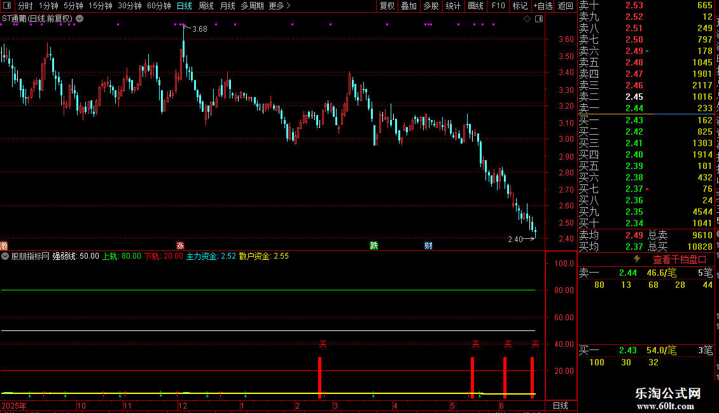Screen dimensions: 719x413
Task: Click the 跌 event marker icon
Action: pyautogui.click(x=373, y=246)
